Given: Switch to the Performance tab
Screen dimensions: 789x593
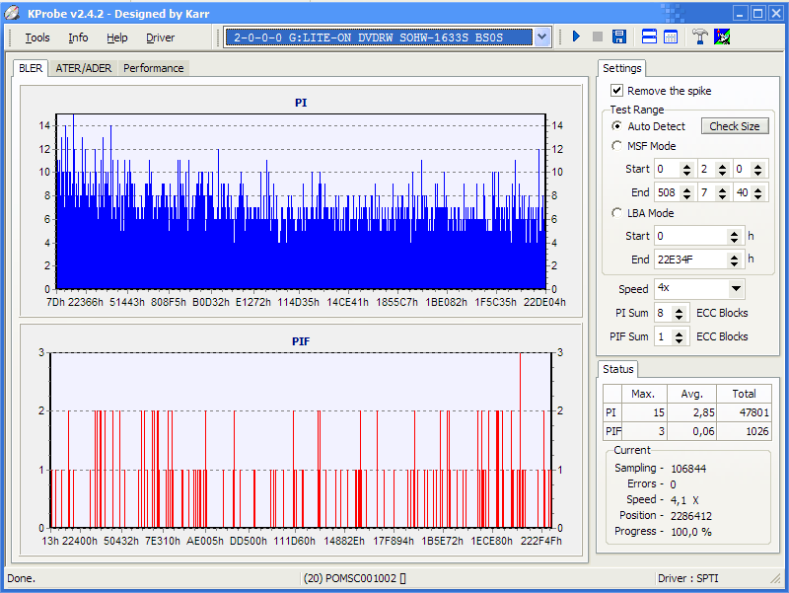Looking at the screenshot, I should pyautogui.click(x=154, y=68).
